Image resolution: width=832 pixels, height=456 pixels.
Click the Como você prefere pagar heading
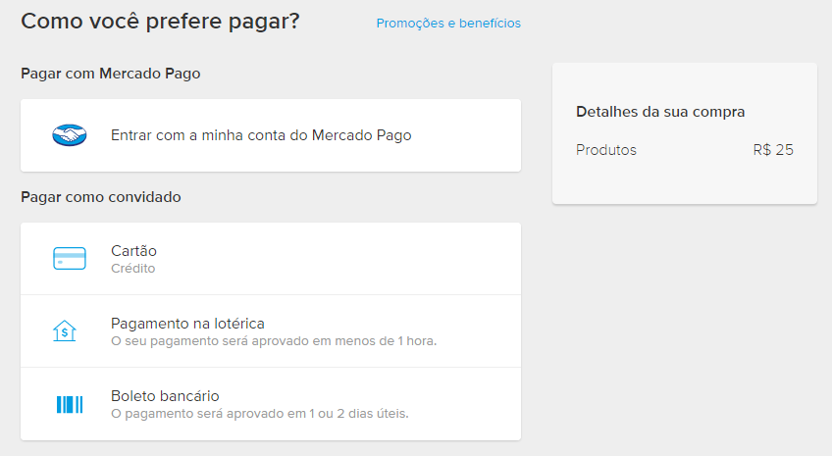tap(160, 22)
